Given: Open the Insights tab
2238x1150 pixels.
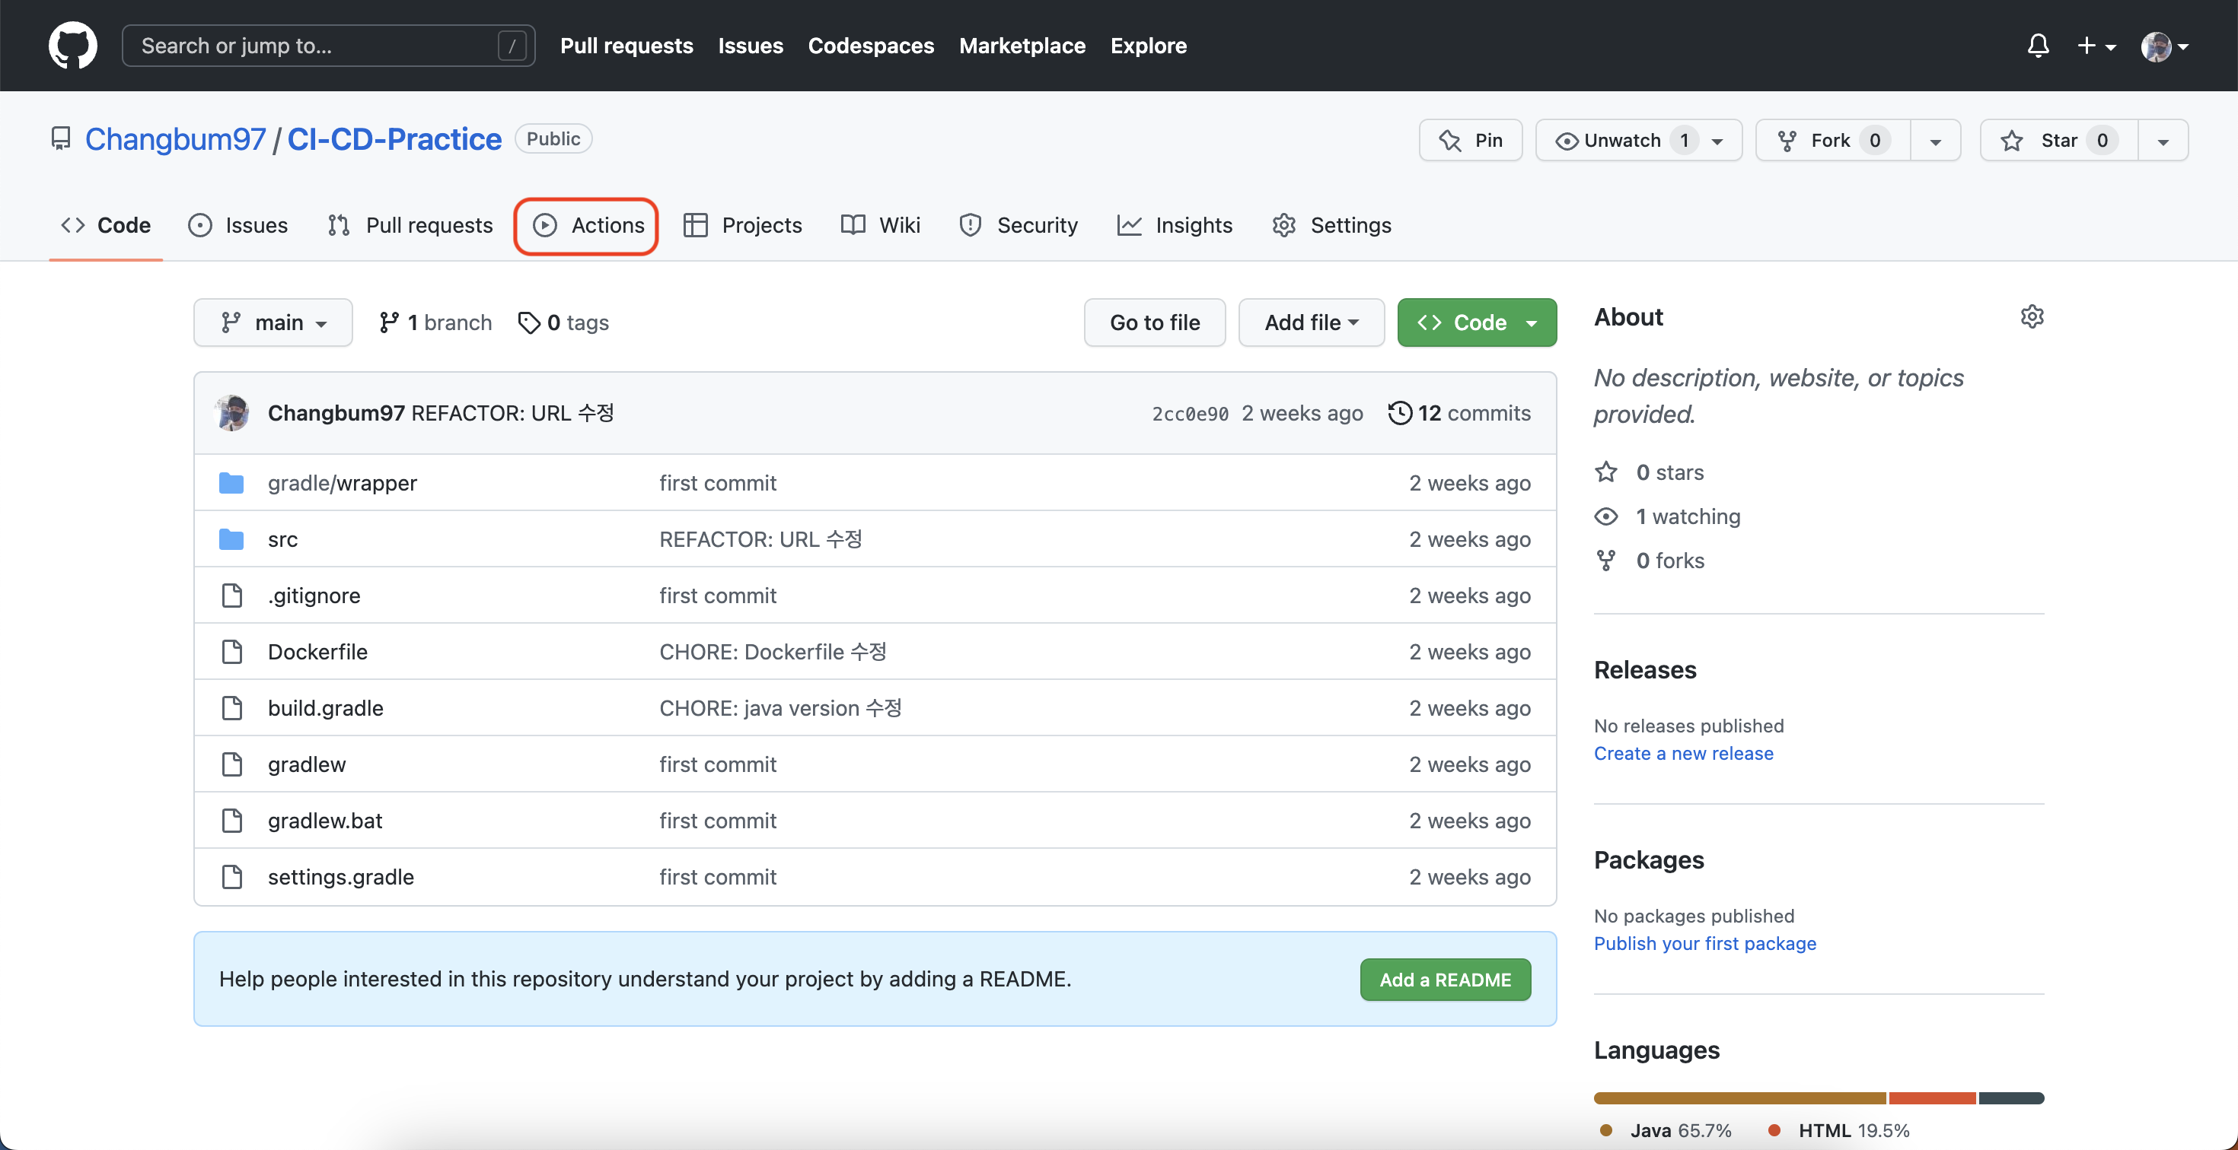Looking at the screenshot, I should (x=1175, y=226).
